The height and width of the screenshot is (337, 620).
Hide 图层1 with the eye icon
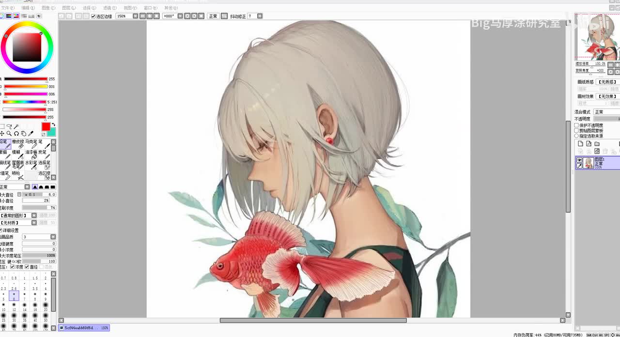click(579, 160)
